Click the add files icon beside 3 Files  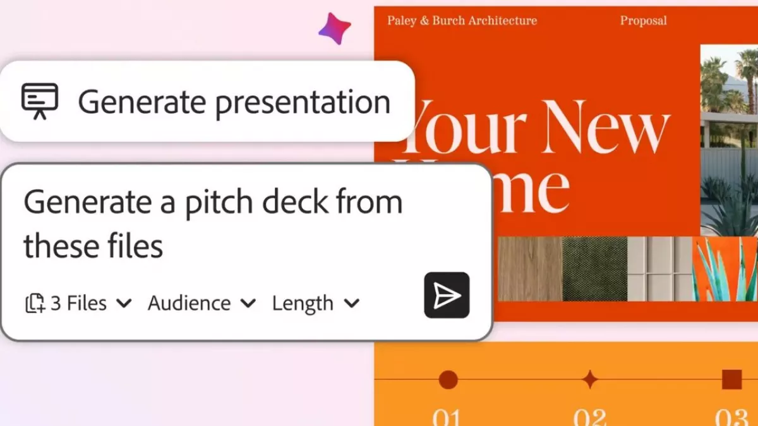(35, 304)
